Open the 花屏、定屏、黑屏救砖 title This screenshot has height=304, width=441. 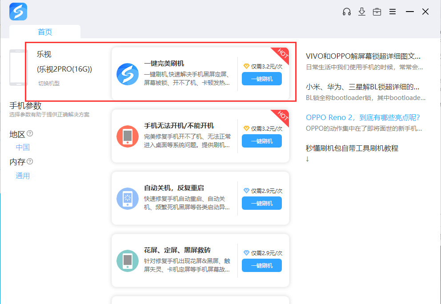click(177, 250)
